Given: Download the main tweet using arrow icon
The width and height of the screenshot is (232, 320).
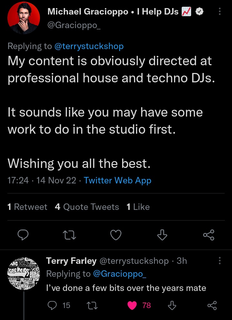Looking at the screenshot, I should pos(162,236).
